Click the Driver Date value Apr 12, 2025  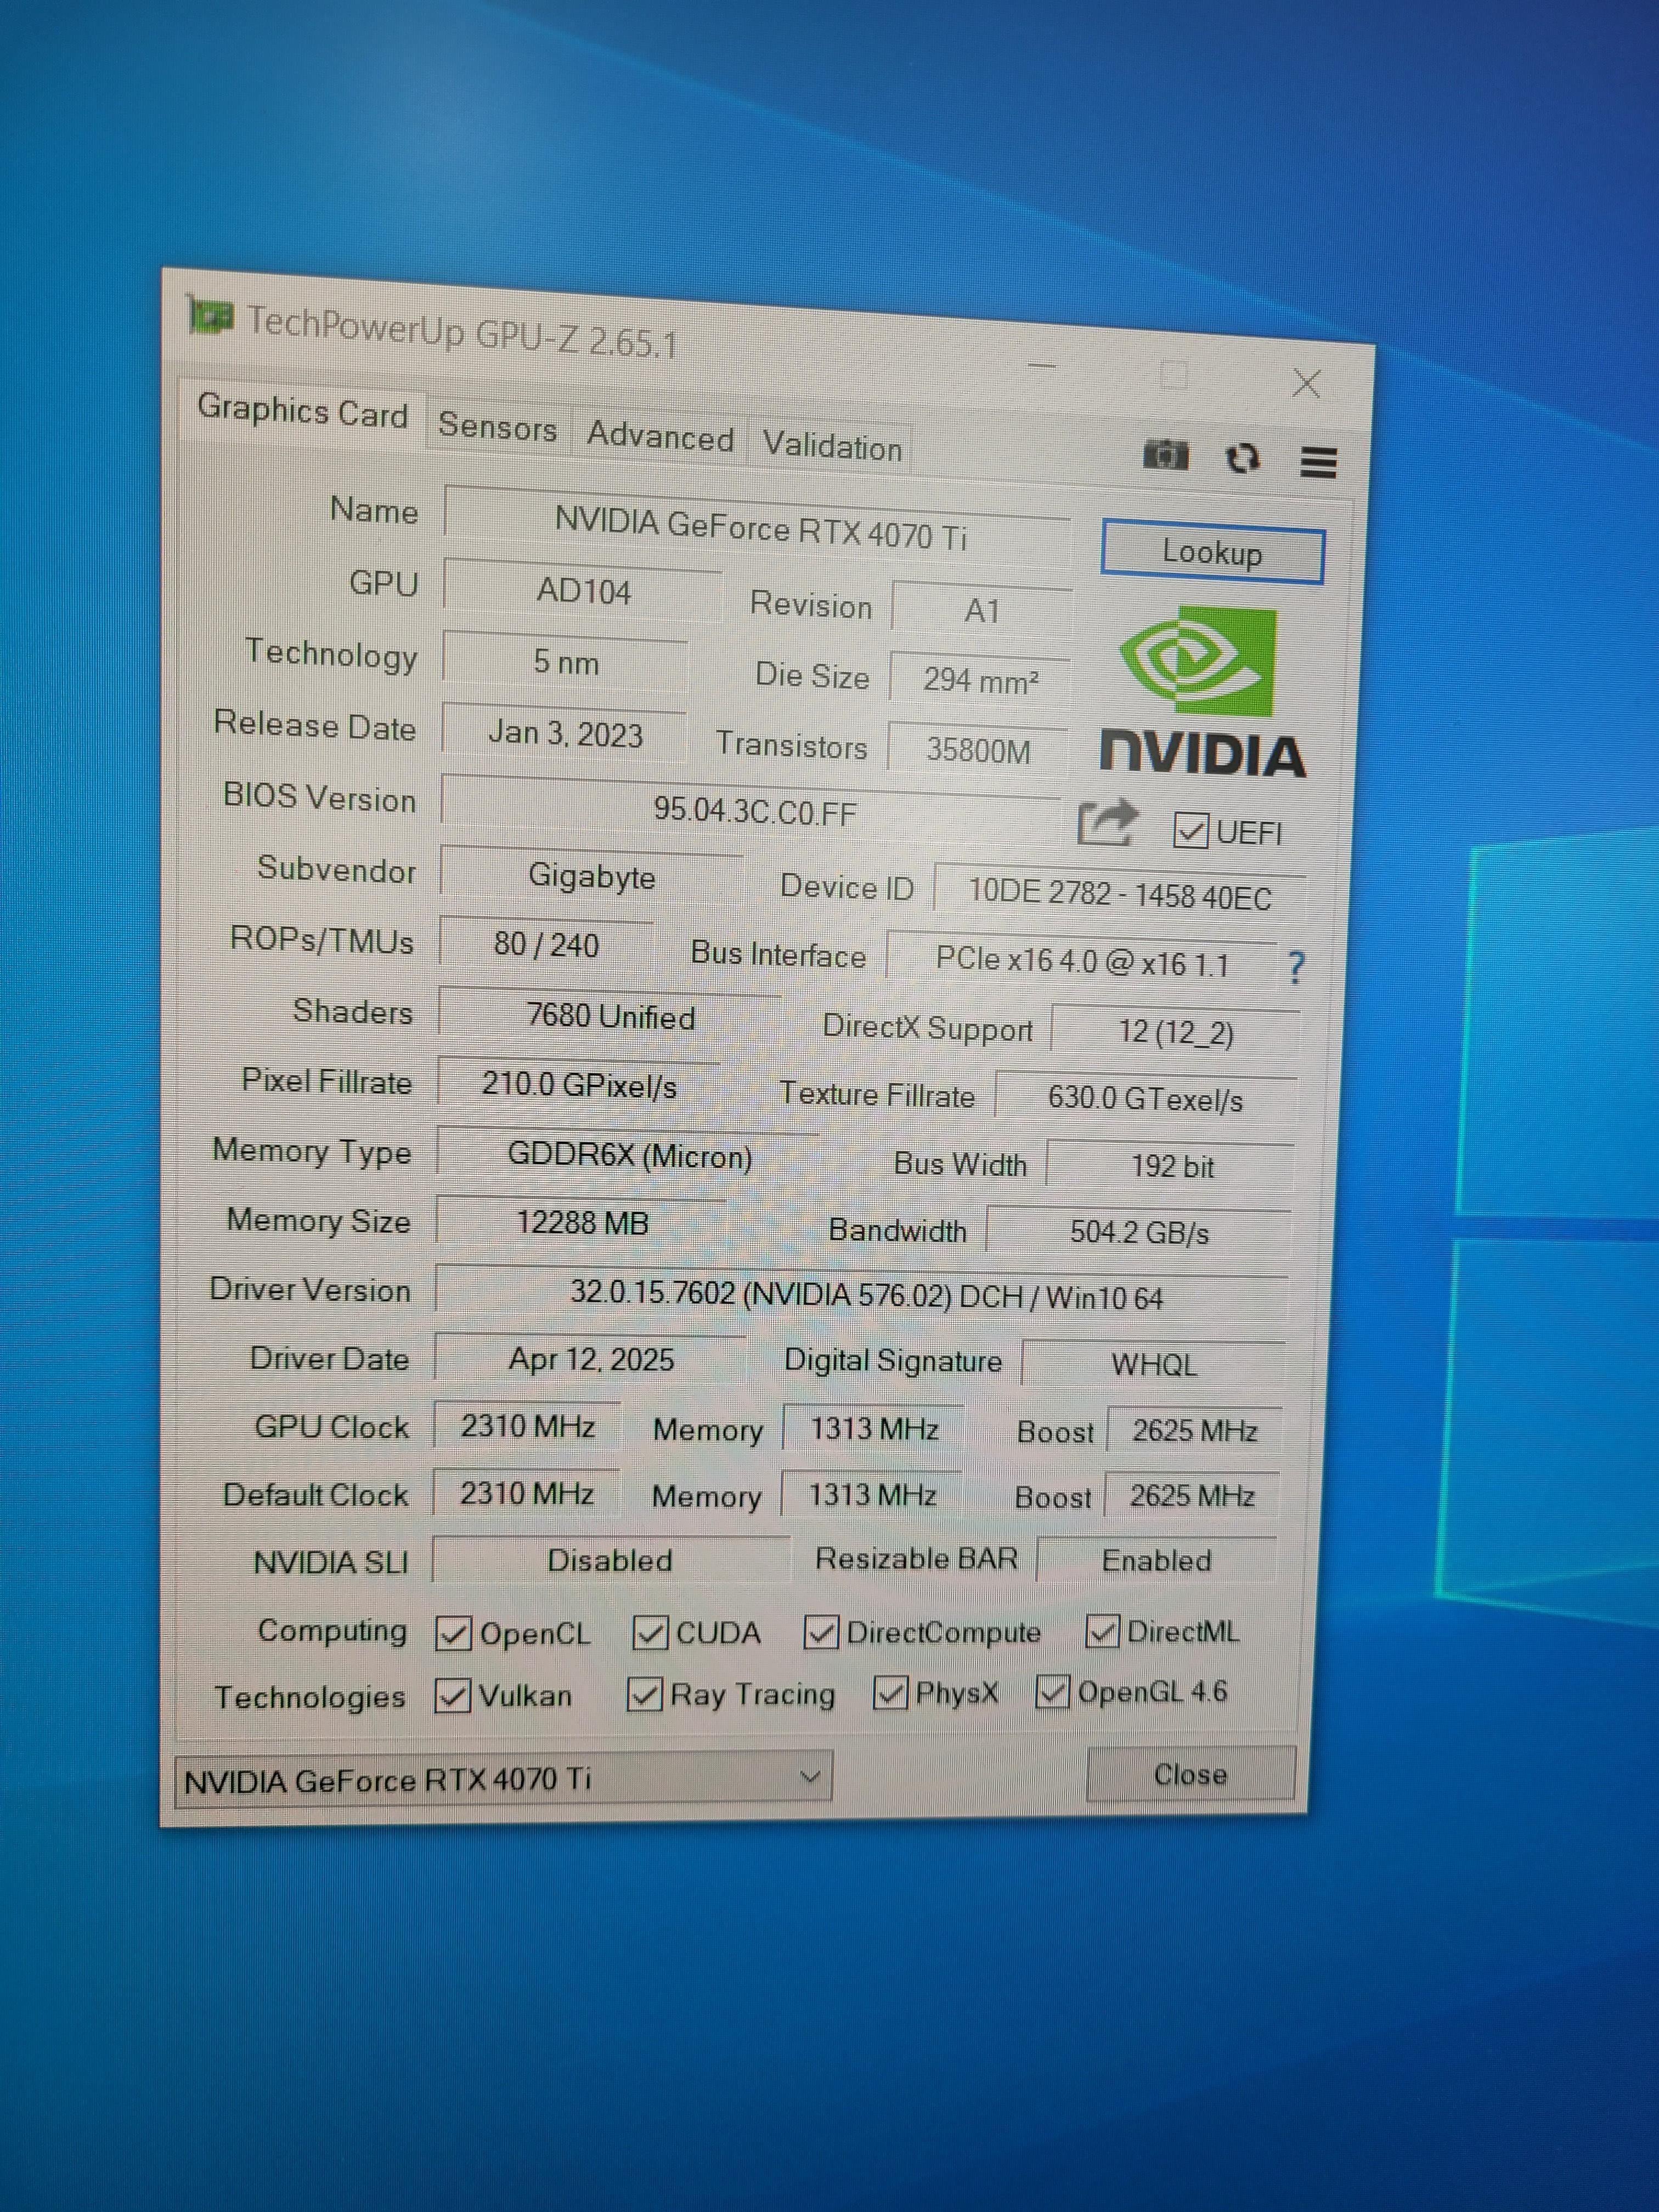point(591,1360)
